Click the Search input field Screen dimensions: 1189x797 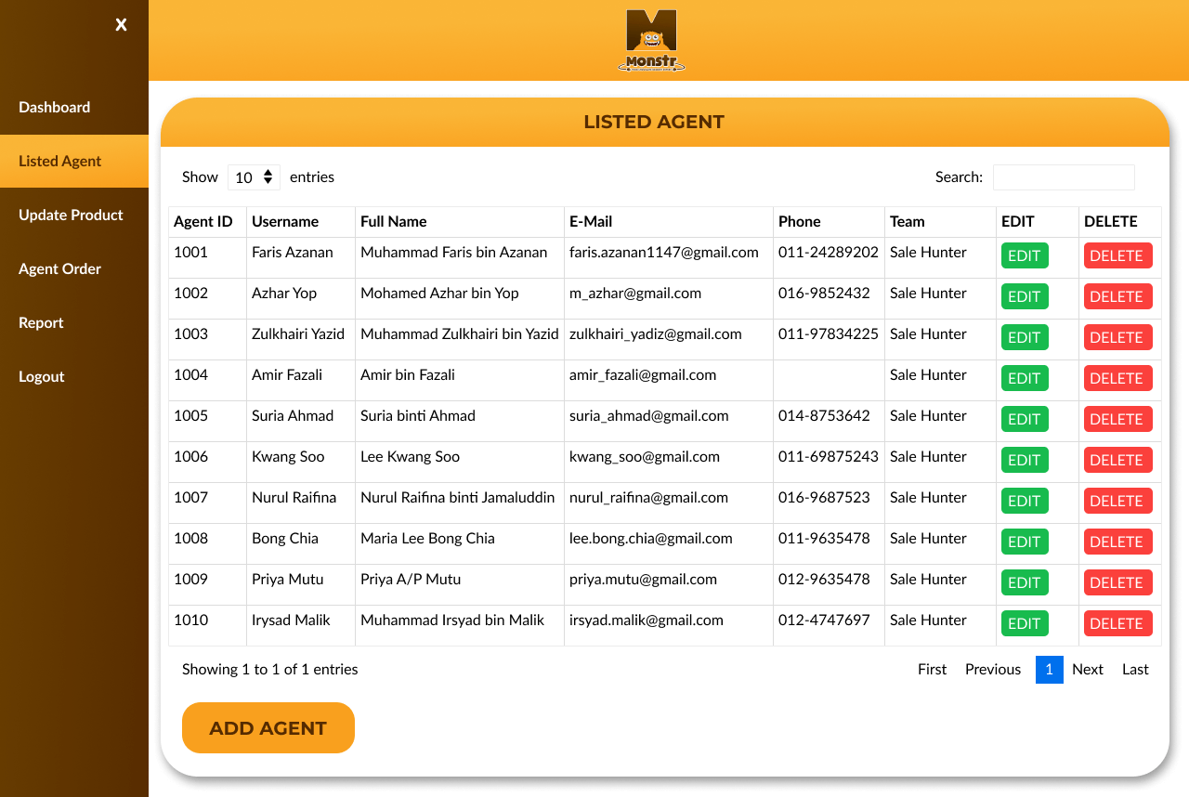(1064, 176)
